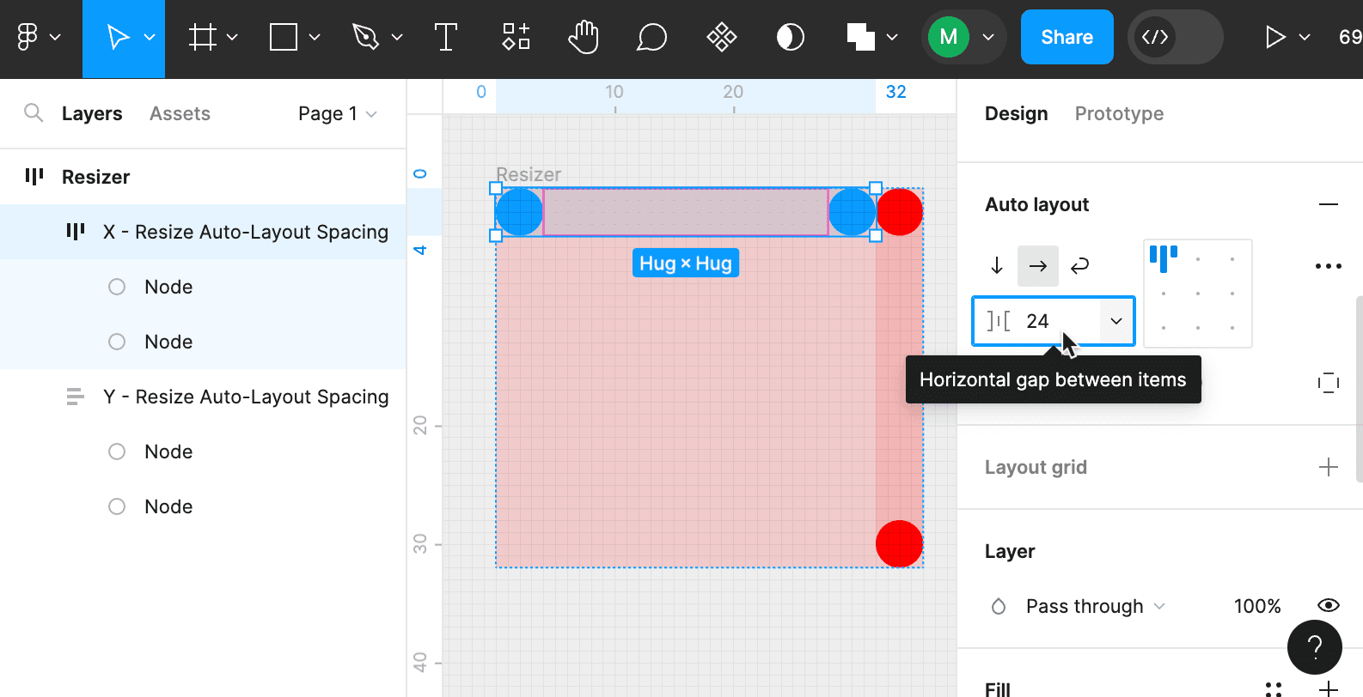1363x697 pixels.
Task: Open boolean operations dropdown chevron
Action: [x=892, y=38]
